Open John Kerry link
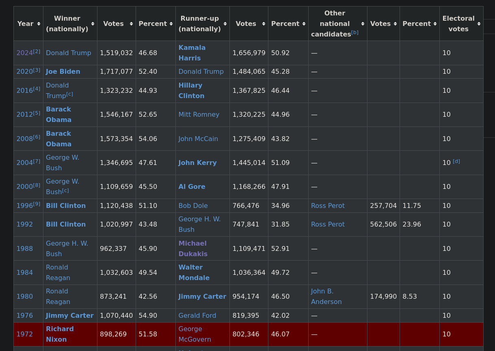The height and width of the screenshot is (351, 495). pos(197,163)
